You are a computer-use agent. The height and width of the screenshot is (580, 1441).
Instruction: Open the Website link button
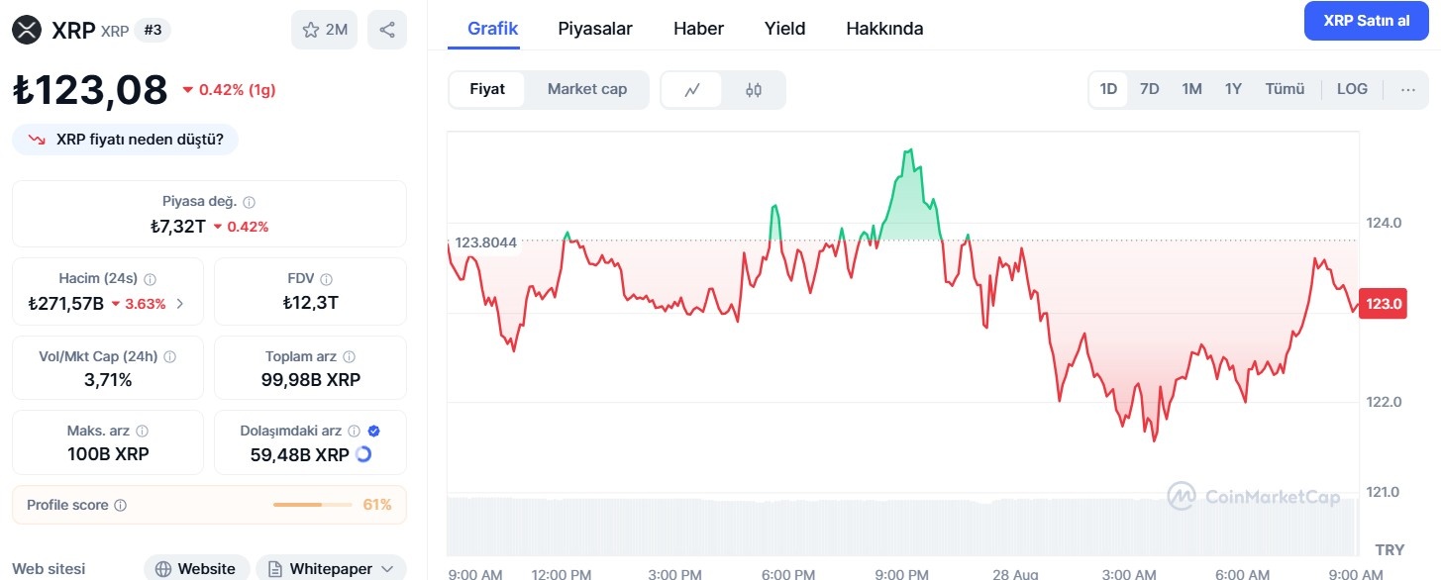(195, 568)
